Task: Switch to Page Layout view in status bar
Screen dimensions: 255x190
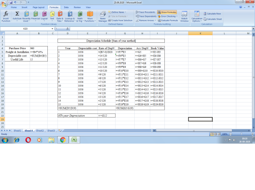Action: [215, 134]
